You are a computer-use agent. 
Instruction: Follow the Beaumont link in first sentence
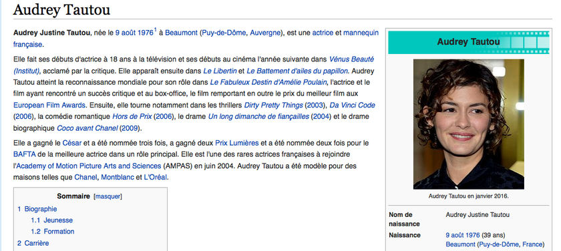tap(181, 33)
